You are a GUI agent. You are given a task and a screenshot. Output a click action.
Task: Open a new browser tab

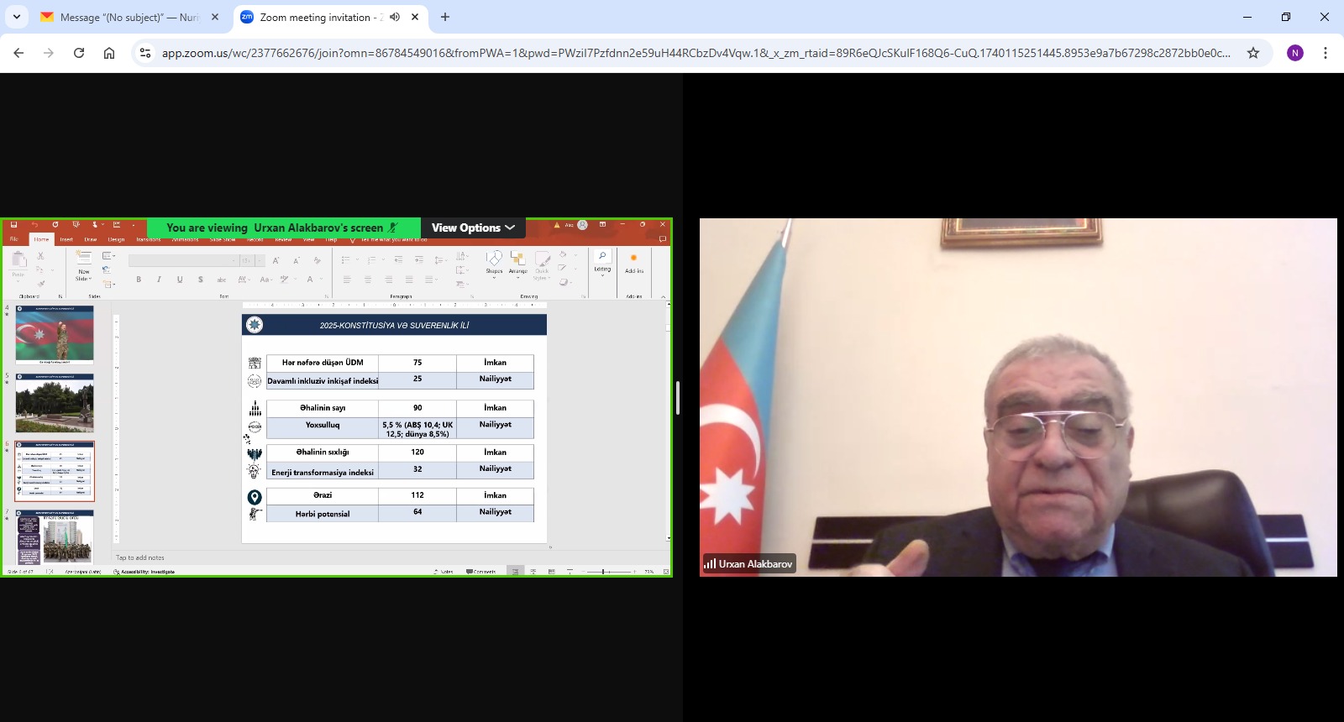click(445, 17)
